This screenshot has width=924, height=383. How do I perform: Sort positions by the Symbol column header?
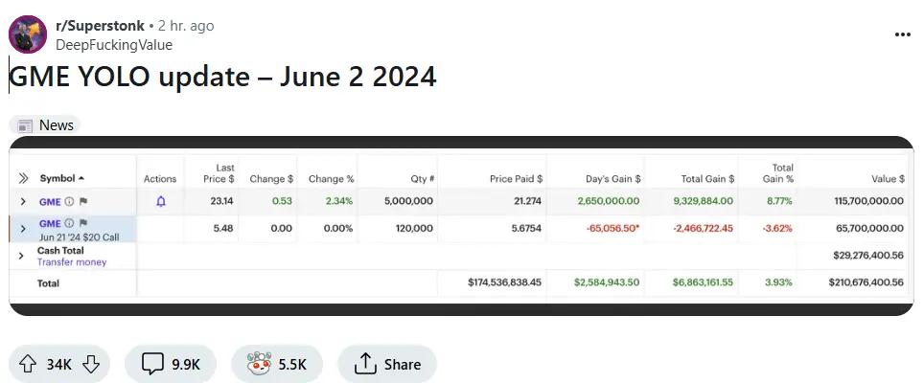pyautogui.click(x=61, y=178)
